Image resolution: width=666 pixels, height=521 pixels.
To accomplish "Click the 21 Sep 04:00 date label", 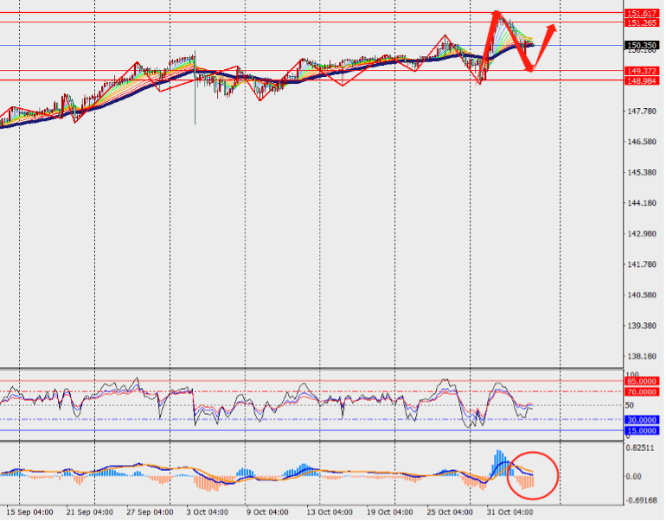I will click(90, 512).
